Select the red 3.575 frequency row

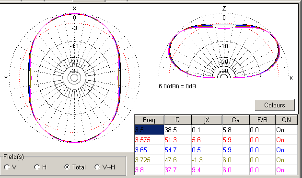click(216, 140)
